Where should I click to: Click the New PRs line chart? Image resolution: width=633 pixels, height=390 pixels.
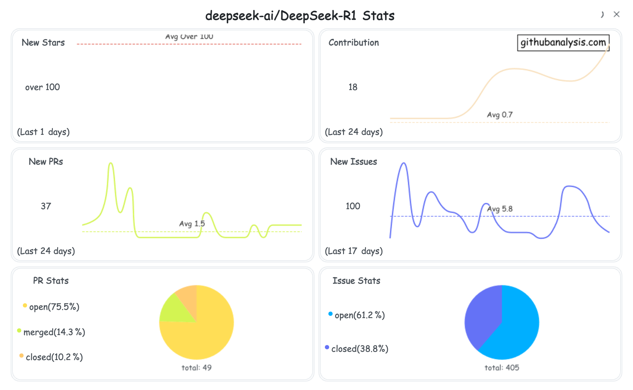192,200
